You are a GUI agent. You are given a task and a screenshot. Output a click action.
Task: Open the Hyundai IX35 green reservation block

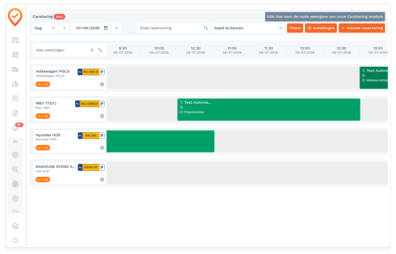point(160,141)
